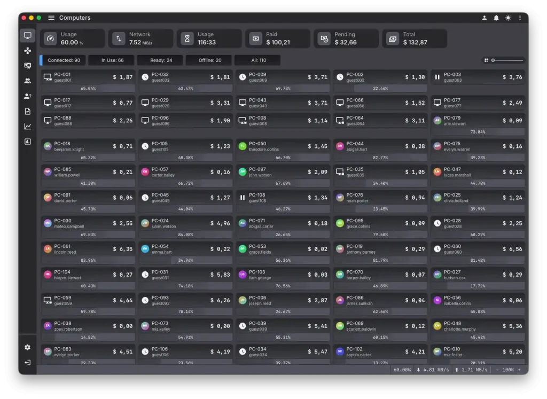
Task: Click the up-down arrows Network icon
Action: point(119,38)
